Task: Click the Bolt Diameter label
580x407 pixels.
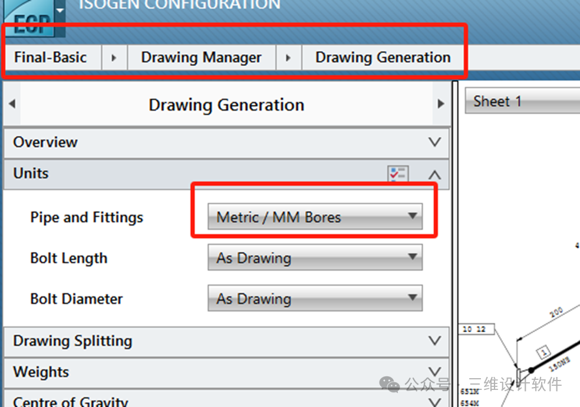Action: coord(77,299)
